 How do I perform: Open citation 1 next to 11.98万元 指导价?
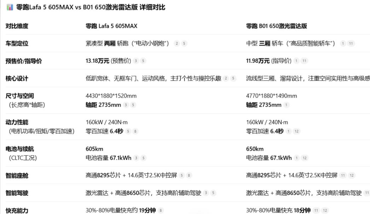[x=296, y=61]
